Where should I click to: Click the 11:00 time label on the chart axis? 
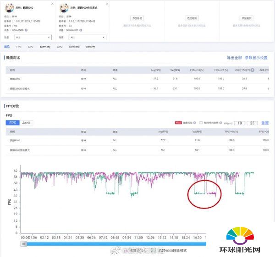(x=138, y=238)
